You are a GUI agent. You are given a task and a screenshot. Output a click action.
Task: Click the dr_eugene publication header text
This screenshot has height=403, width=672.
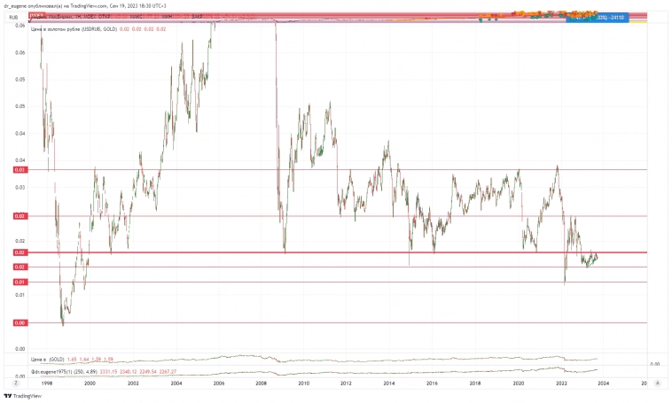coord(85,6)
